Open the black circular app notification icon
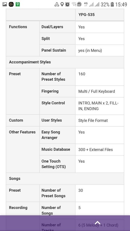Image resolution: width=130 pixels, height=231 pixels. click(x=11, y=5)
